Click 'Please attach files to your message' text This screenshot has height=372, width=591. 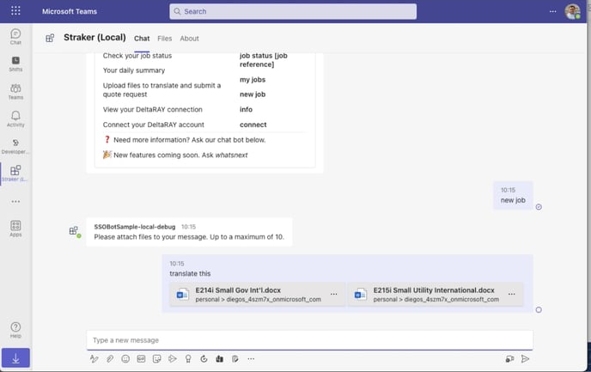pyautogui.click(x=189, y=237)
